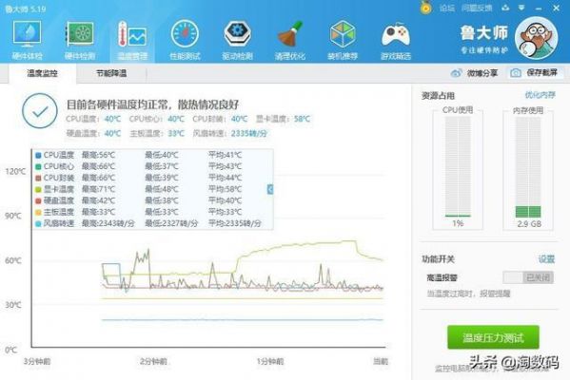Click the blue CPU温度 legend swatch

(38, 156)
